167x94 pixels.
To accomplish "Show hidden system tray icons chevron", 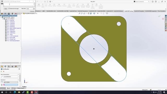I will click(x=152, y=92).
